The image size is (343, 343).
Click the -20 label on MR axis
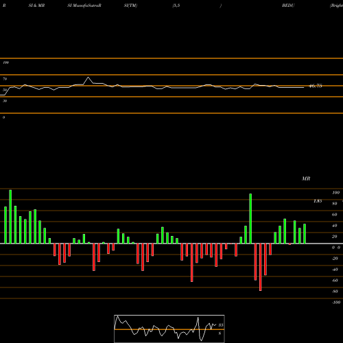pyautogui.click(x=335, y=259)
